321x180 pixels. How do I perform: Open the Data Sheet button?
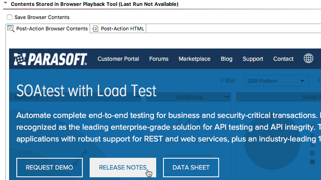click(x=191, y=167)
